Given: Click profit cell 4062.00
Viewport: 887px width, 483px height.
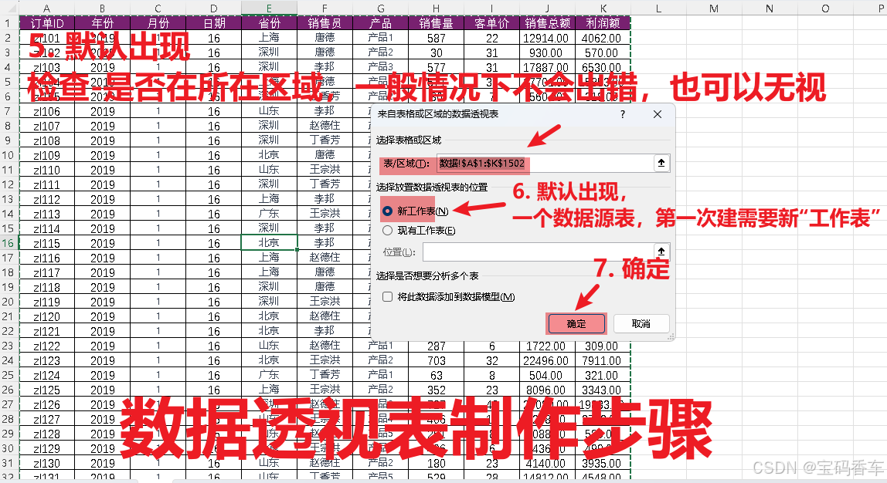Looking at the screenshot, I should (603, 38).
